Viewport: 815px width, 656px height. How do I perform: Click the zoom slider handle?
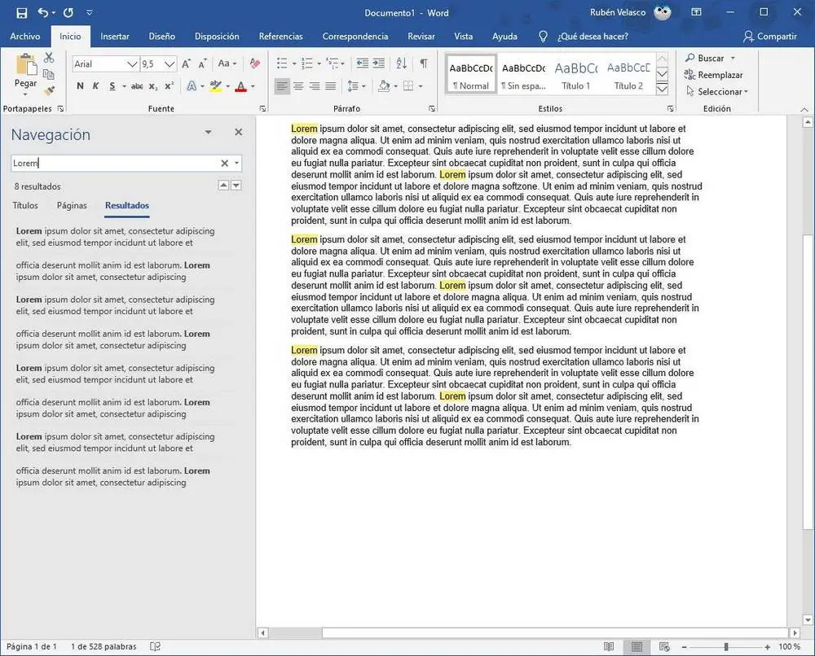(x=725, y=647)
